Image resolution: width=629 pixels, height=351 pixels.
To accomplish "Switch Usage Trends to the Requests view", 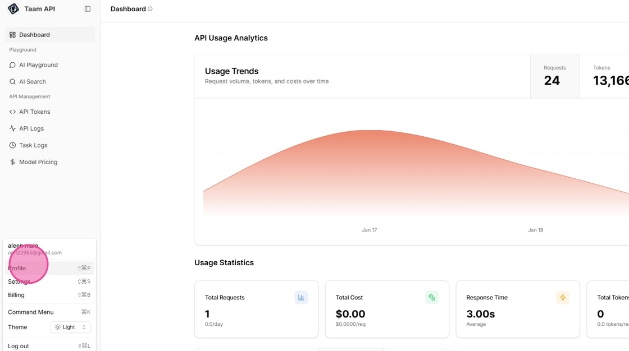I will pyautogui.click(x=554, y=76).
